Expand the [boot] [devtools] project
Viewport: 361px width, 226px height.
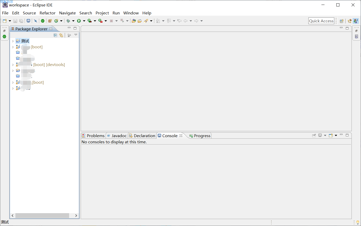tap(13, 65)
